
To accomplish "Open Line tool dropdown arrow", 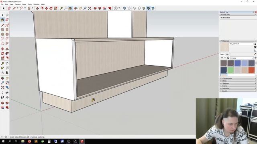I will coord(17,8).
